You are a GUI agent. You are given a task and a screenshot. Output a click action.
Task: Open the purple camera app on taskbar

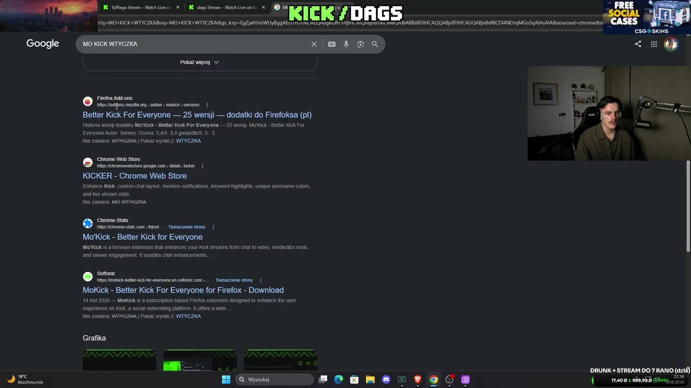465,379
